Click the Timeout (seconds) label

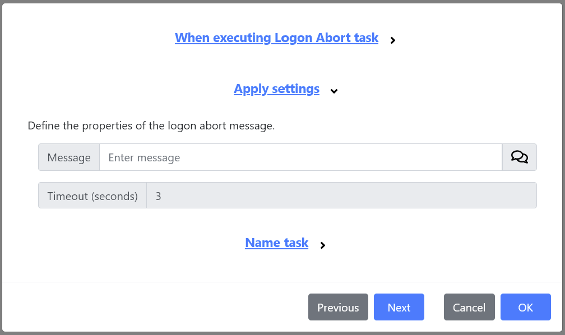(x=92, y=196)
